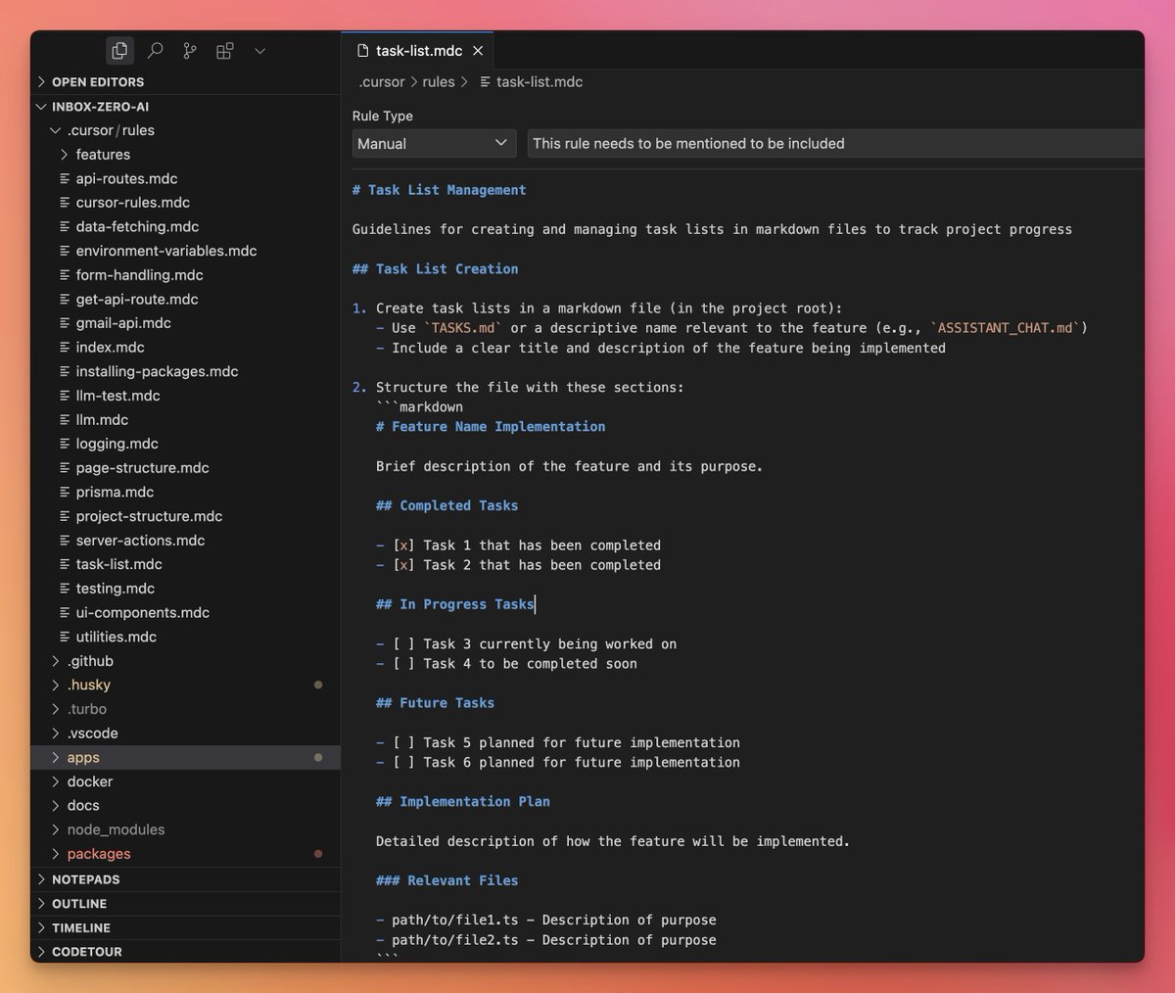1175x993 pixels.
Task: Click the 'path/to/file1.ts' line
Action: (546, 920)
